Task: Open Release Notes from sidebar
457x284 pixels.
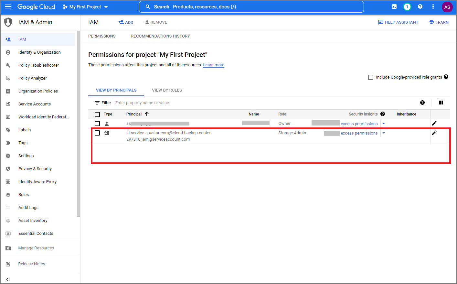Action: (32, 264)
